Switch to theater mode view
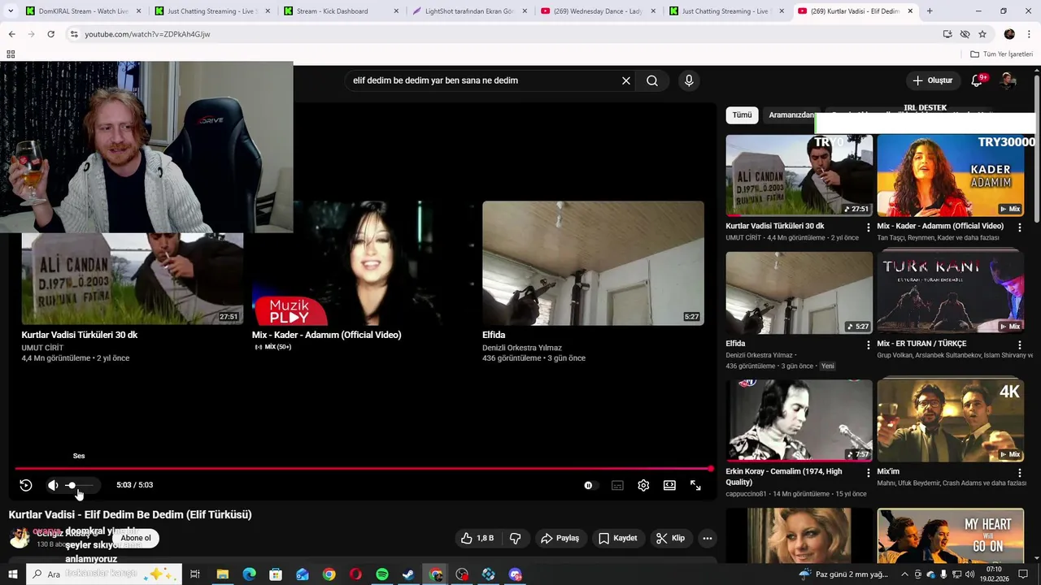This screenshot has width=1041, height=585. 669,485
